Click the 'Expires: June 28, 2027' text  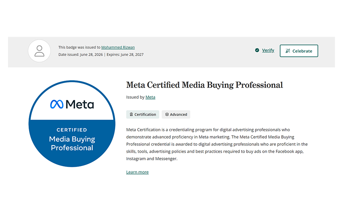click(x=125, y=54)
